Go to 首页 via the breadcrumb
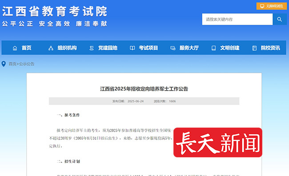This screenshot has width=289, height=176. [12, 64]
